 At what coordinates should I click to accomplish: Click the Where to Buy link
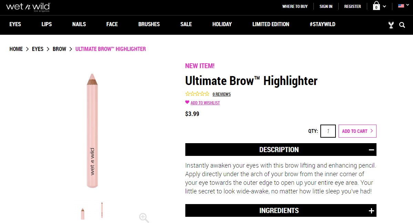295,7
